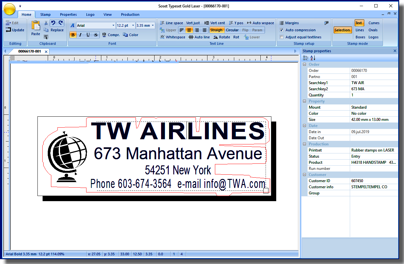Enable Adjust equal textlines checkbox
Screen dimensions: 404x264
[281, 37]
